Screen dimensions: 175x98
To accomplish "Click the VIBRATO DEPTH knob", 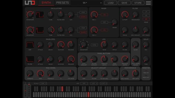I will tap(104, 59).
